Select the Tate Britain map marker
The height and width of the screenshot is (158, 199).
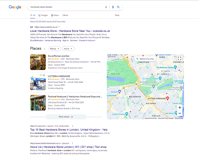[176, 112]
